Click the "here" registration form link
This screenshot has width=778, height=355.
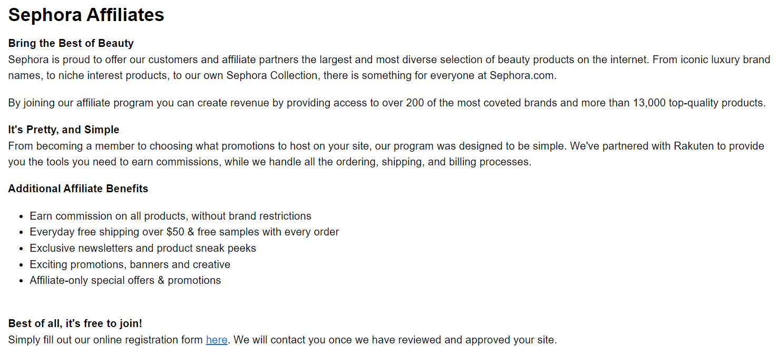point(217,340)
